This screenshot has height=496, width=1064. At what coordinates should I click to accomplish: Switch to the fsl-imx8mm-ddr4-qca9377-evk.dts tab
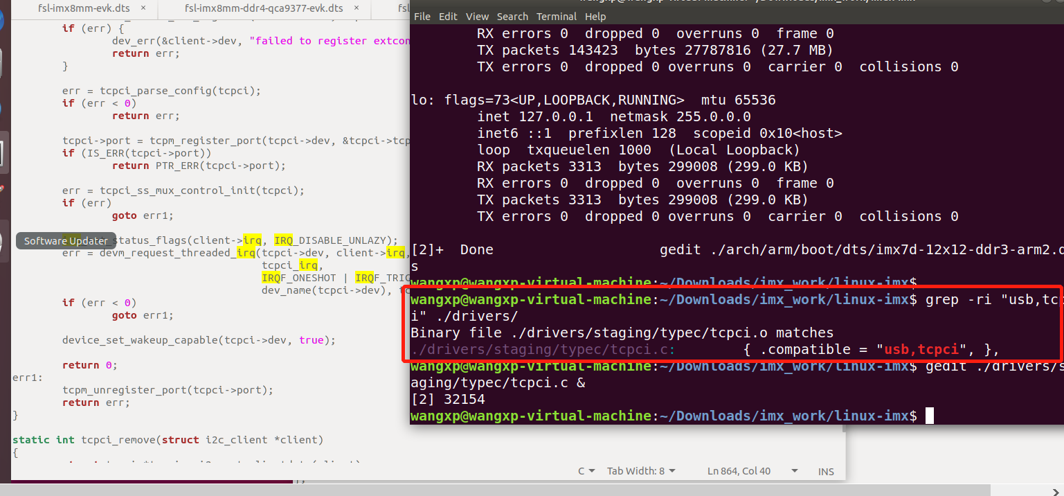coord(264,8)
